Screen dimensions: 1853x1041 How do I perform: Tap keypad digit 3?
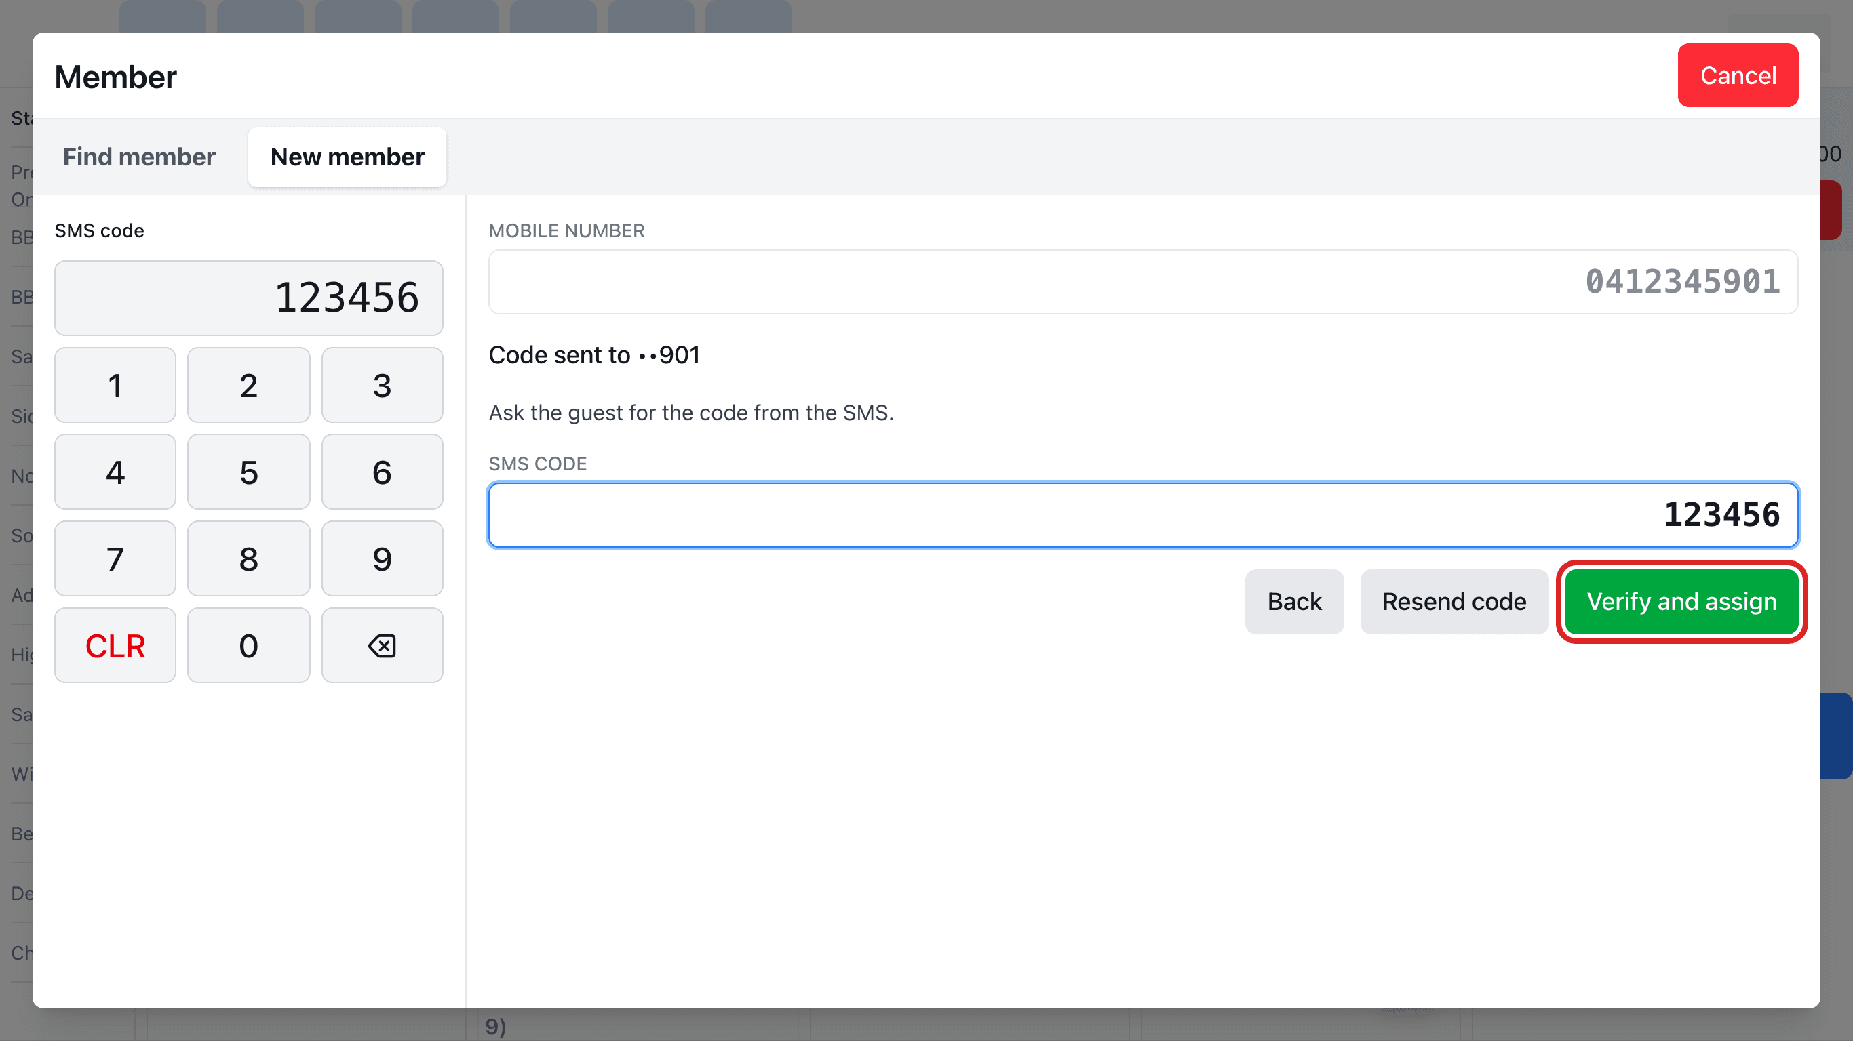pos(382,385)
